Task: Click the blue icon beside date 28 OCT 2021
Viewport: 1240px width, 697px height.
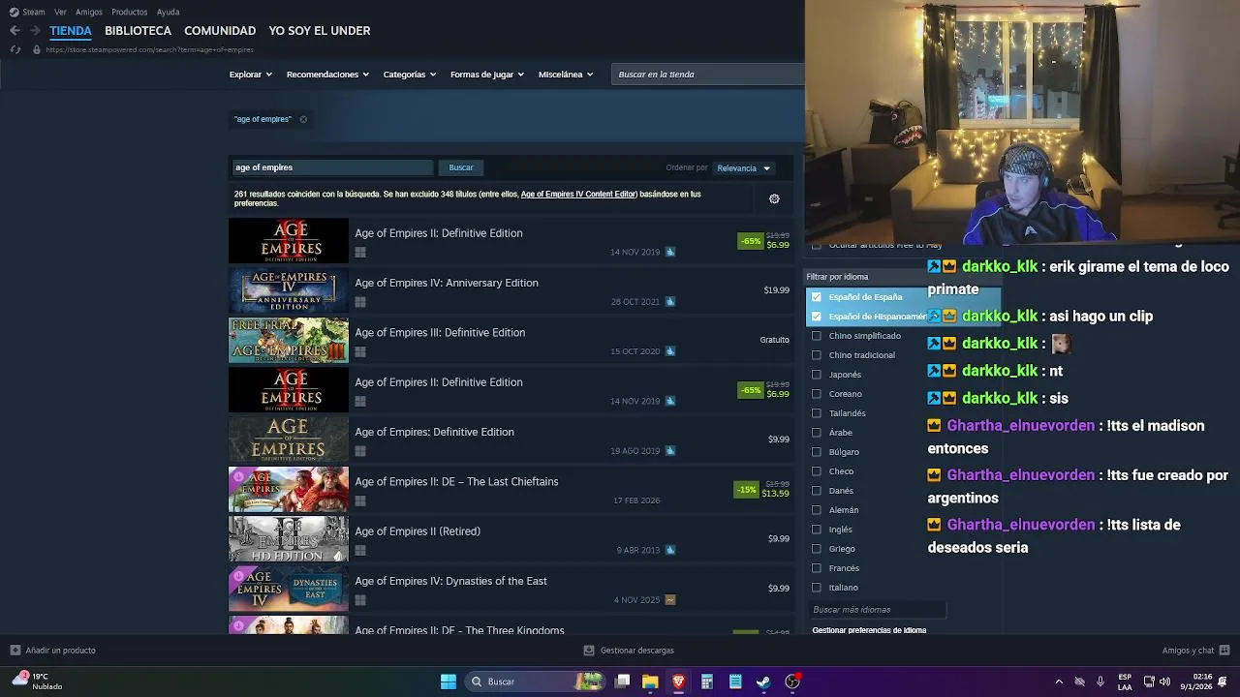Action: pyautogui.click(x=670, y=302)
